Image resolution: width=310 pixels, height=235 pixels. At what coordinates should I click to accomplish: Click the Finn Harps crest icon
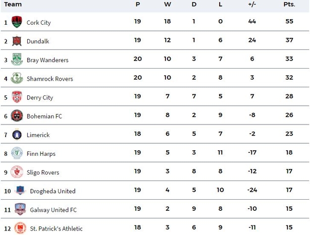point(17,153)
